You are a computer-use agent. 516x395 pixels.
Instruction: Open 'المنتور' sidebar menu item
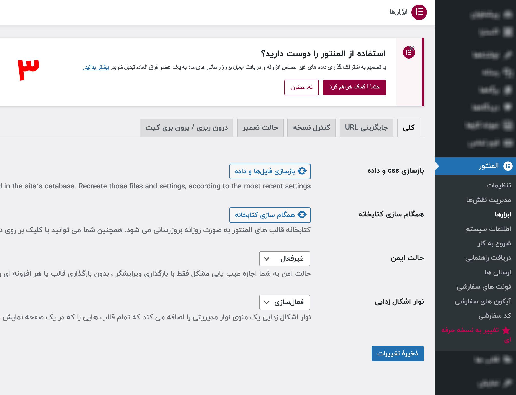tap(475, 166)
